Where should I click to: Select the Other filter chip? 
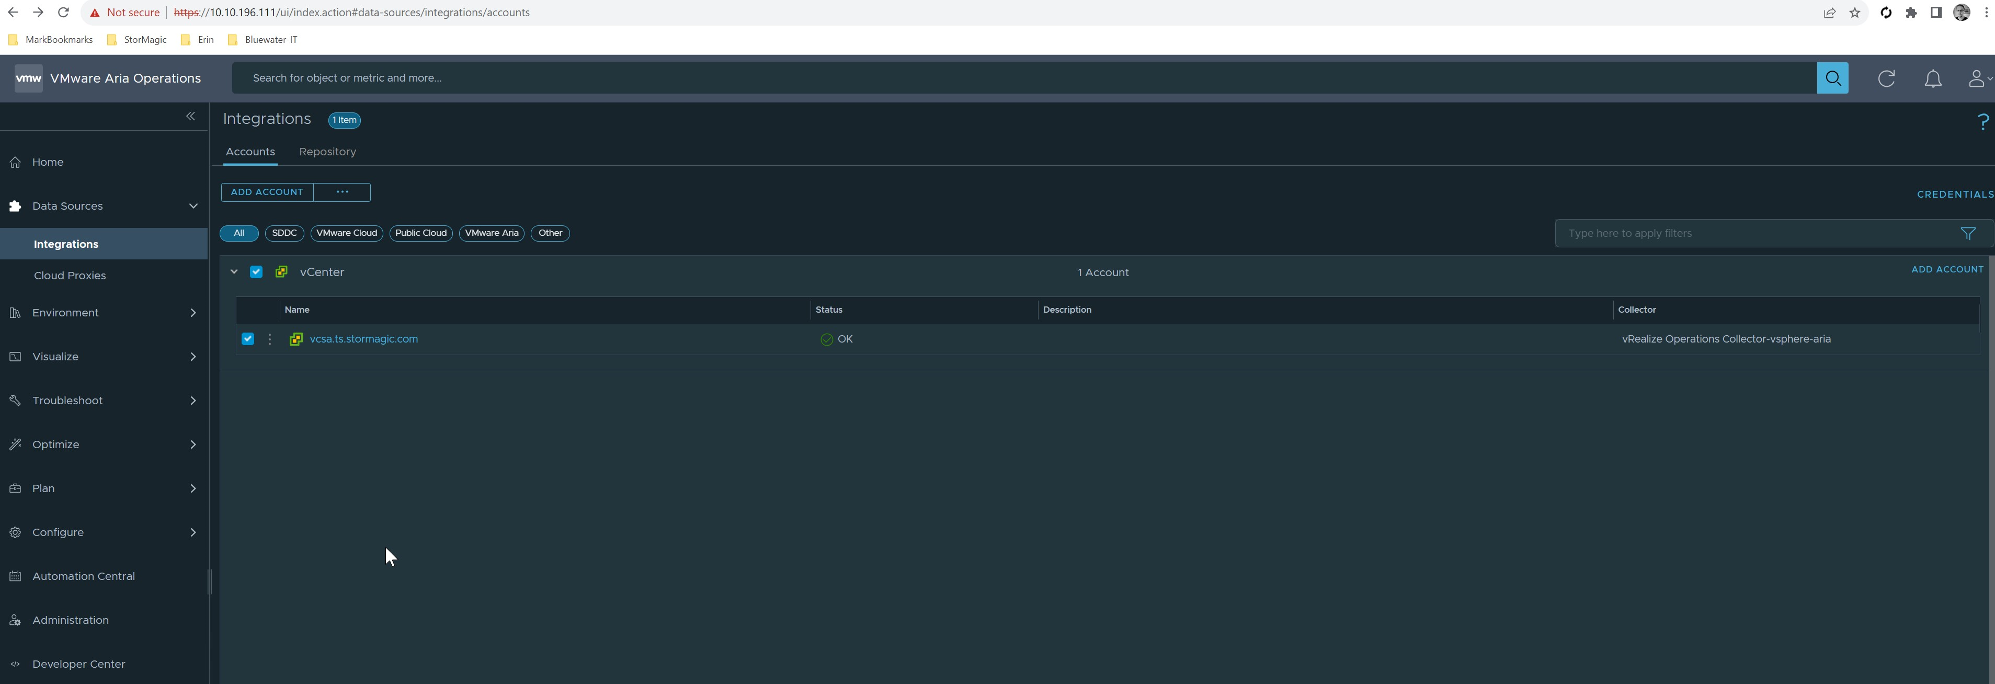pos(550,233)
